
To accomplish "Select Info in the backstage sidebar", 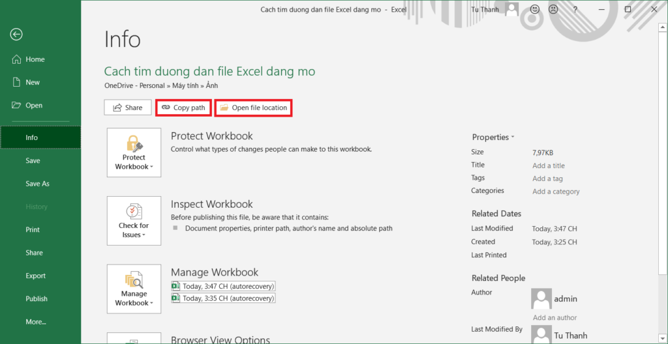I will (40, 137).
